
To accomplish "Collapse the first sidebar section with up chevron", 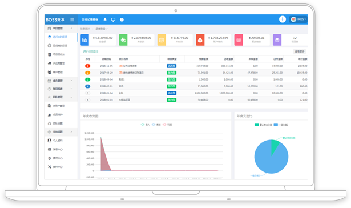I will 71,29.
